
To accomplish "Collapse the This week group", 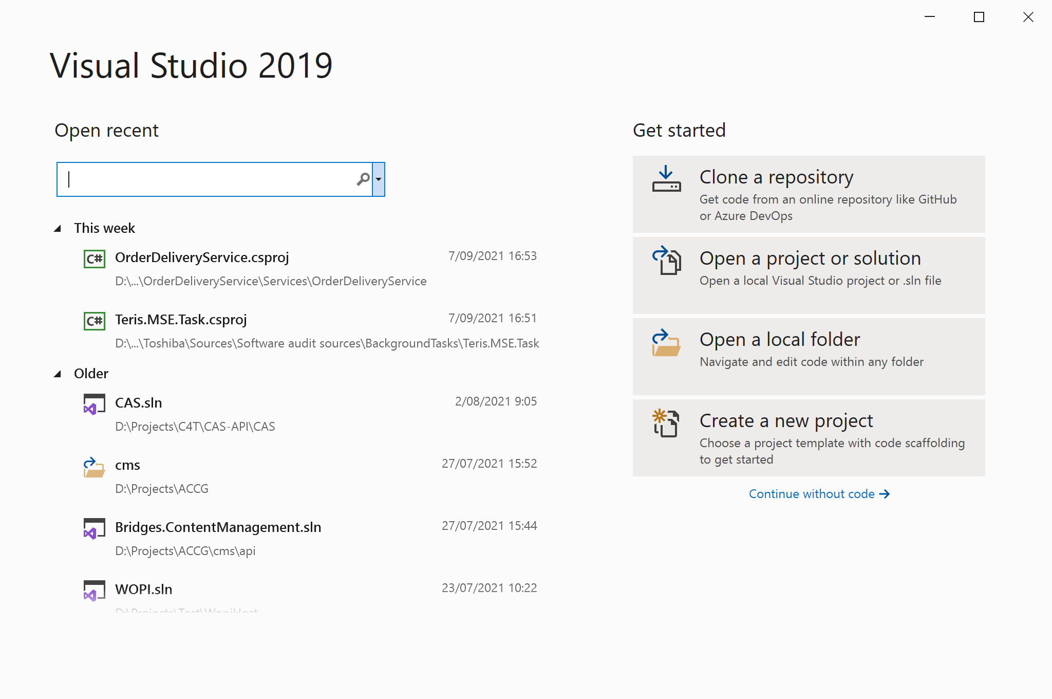I will [x=58, y=229].
